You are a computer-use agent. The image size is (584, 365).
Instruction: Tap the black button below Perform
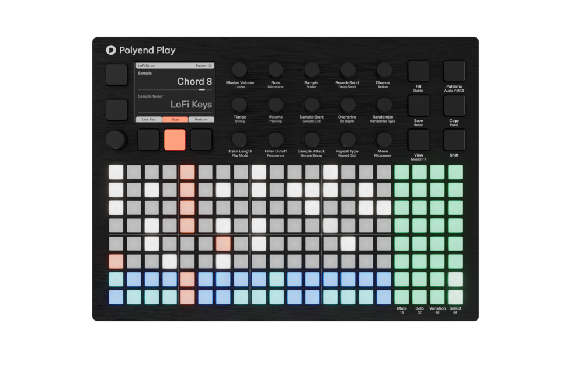pyautogui.click(x=201, y=140)
